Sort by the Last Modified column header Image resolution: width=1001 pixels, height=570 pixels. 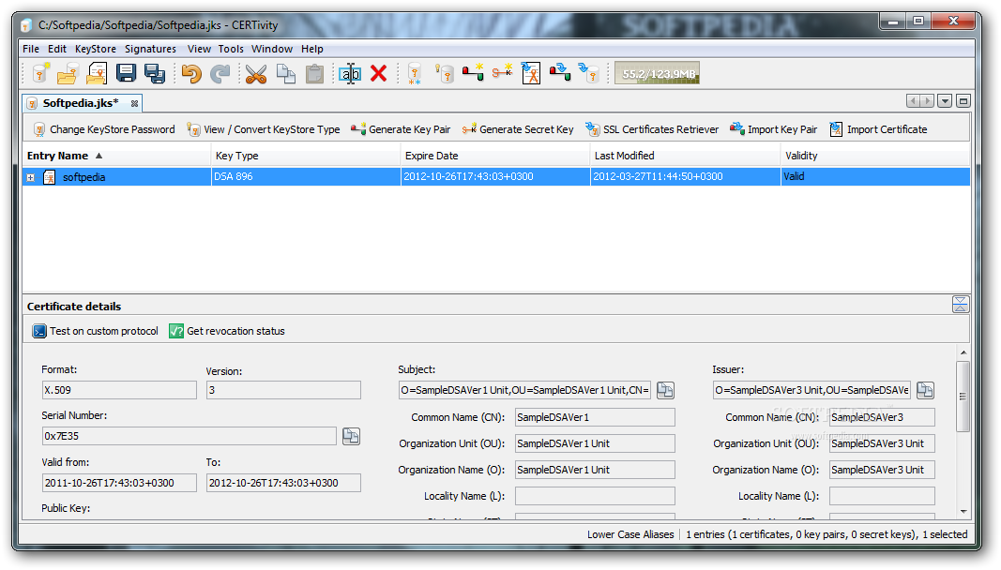[x=685, y=156]
